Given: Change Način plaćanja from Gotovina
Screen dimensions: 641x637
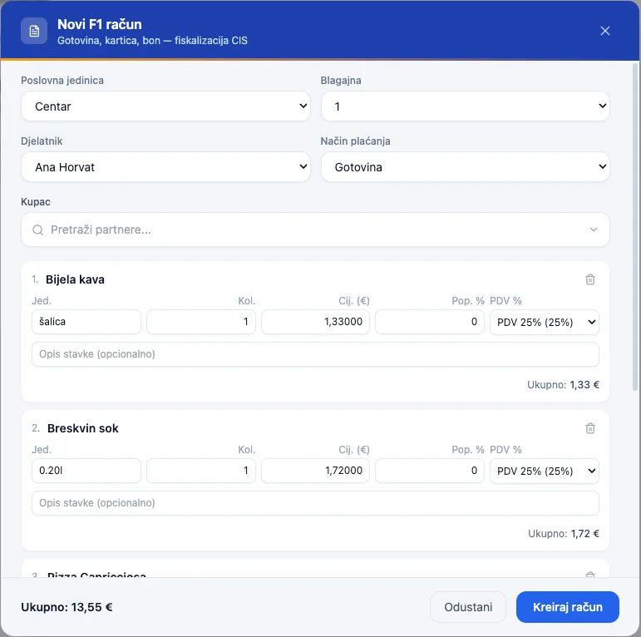Looking at the screenshot, I should click(466, 167).
